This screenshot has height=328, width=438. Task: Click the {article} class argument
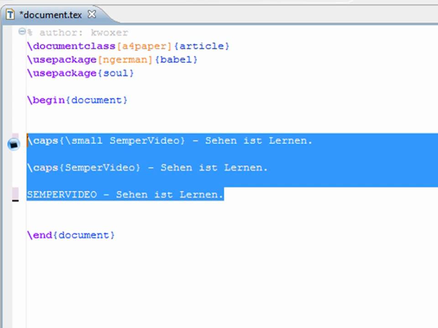coord(201,46)
